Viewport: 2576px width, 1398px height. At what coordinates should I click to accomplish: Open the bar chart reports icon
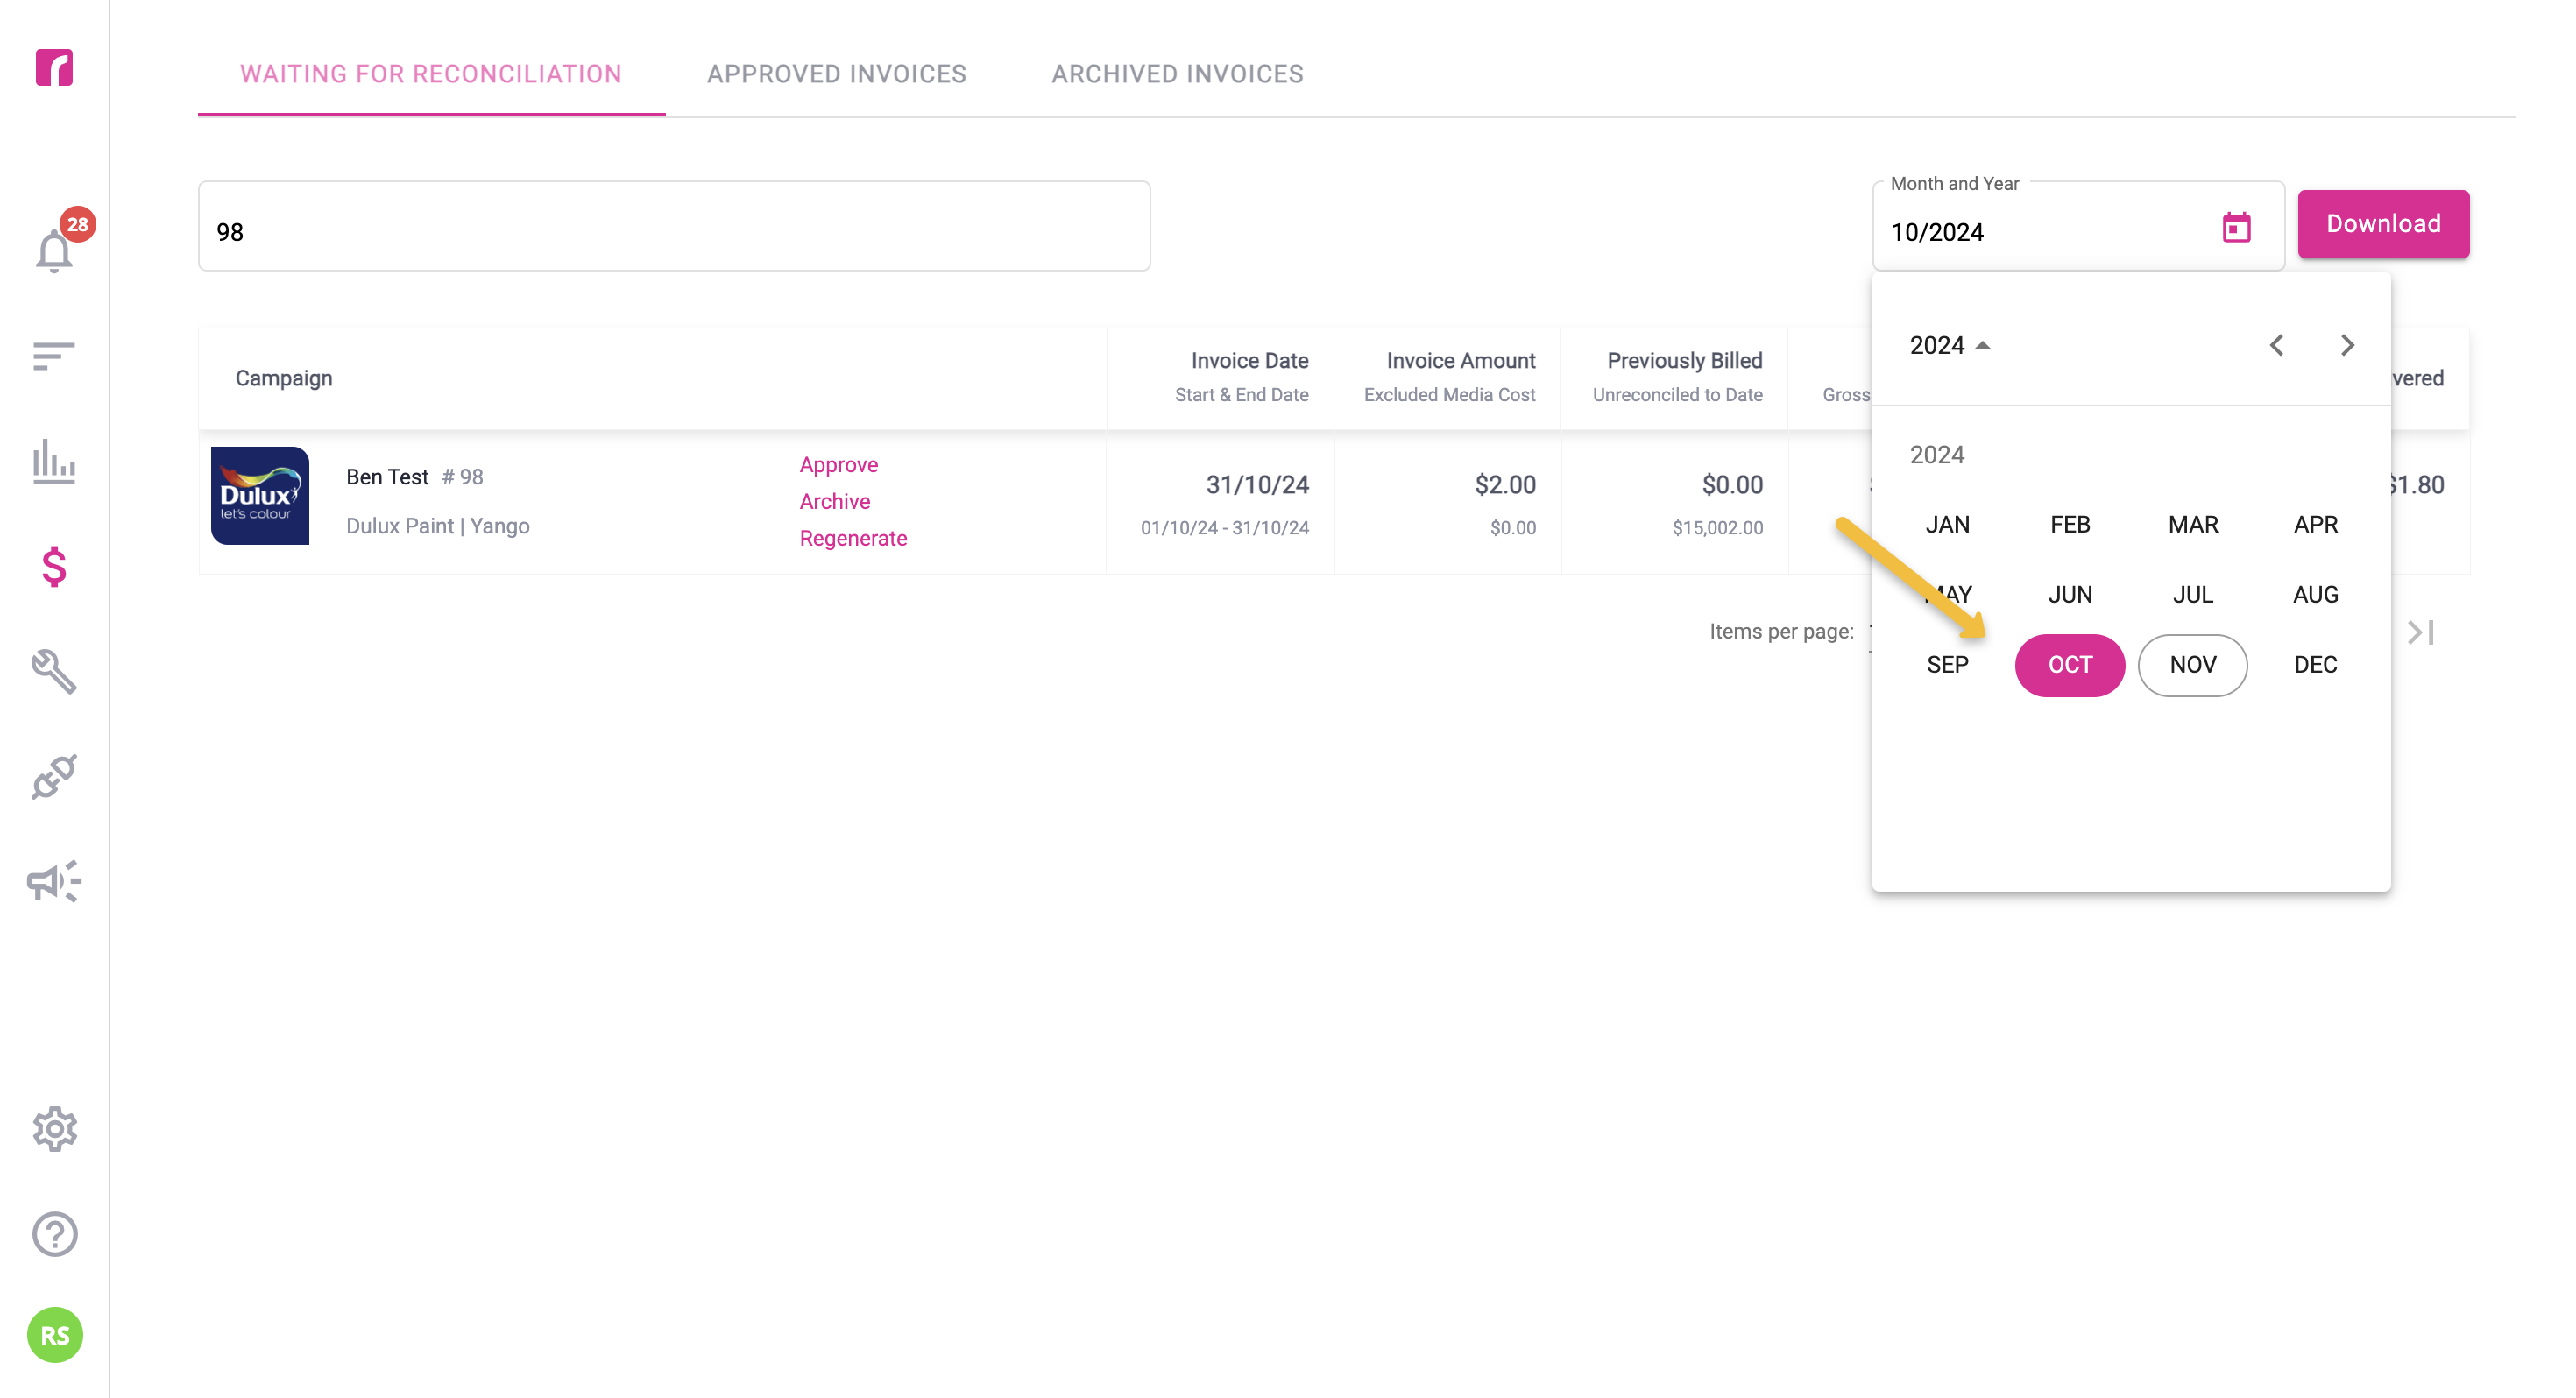[54, 461]
